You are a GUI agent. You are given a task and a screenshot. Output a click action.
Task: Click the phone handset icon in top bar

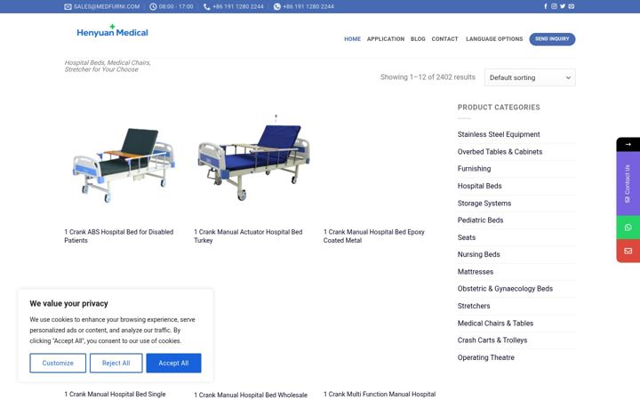tap(207, 6)
